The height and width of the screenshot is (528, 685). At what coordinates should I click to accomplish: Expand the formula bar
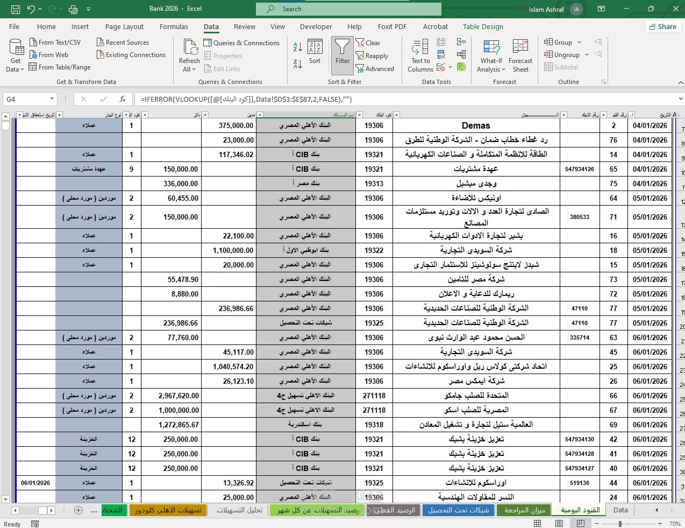point(680,99)
